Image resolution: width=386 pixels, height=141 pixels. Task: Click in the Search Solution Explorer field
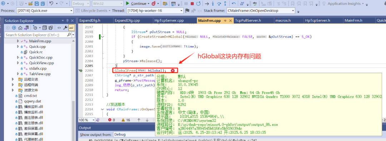pos(36,35)
